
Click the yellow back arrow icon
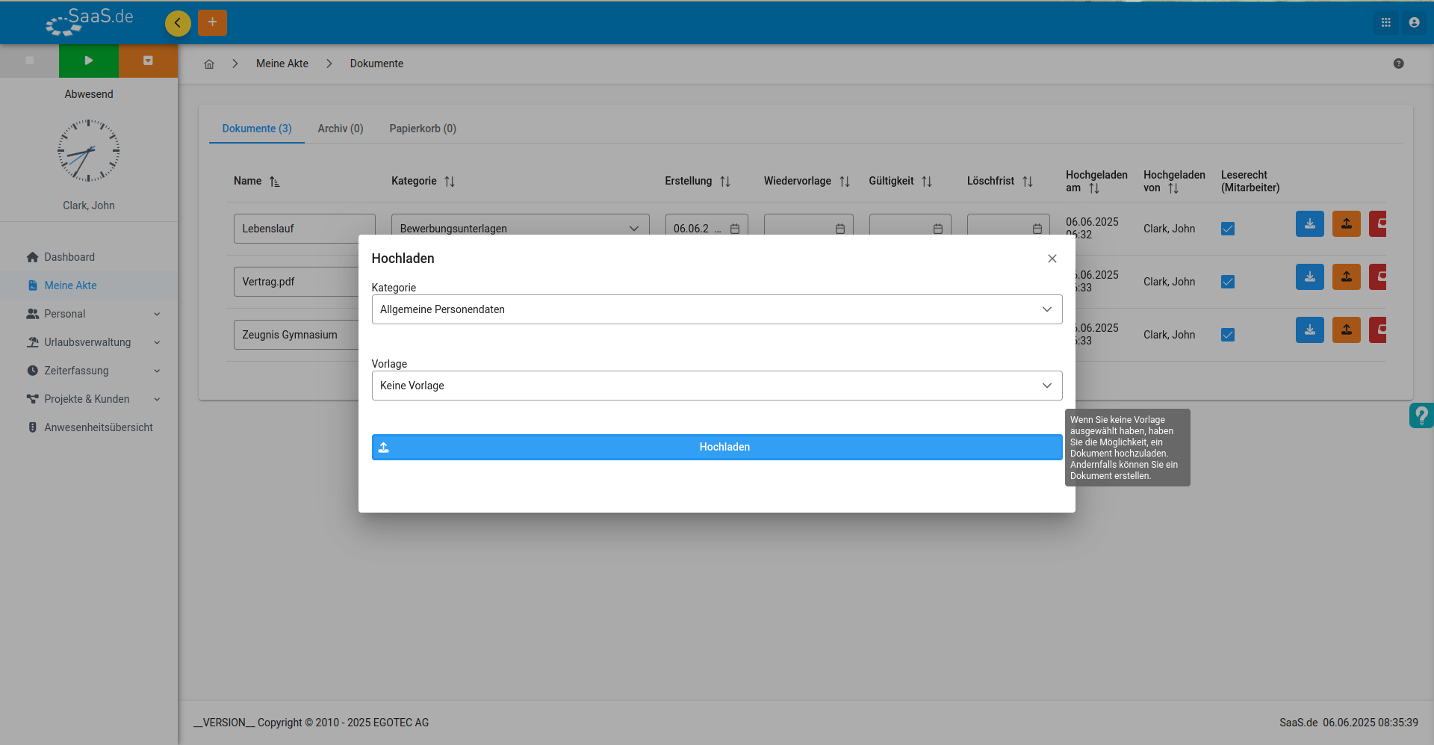click(178, 23)
